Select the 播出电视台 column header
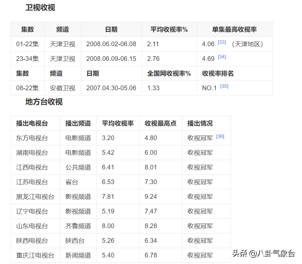This screenshot has width=302, height=264. coord(32,124)
